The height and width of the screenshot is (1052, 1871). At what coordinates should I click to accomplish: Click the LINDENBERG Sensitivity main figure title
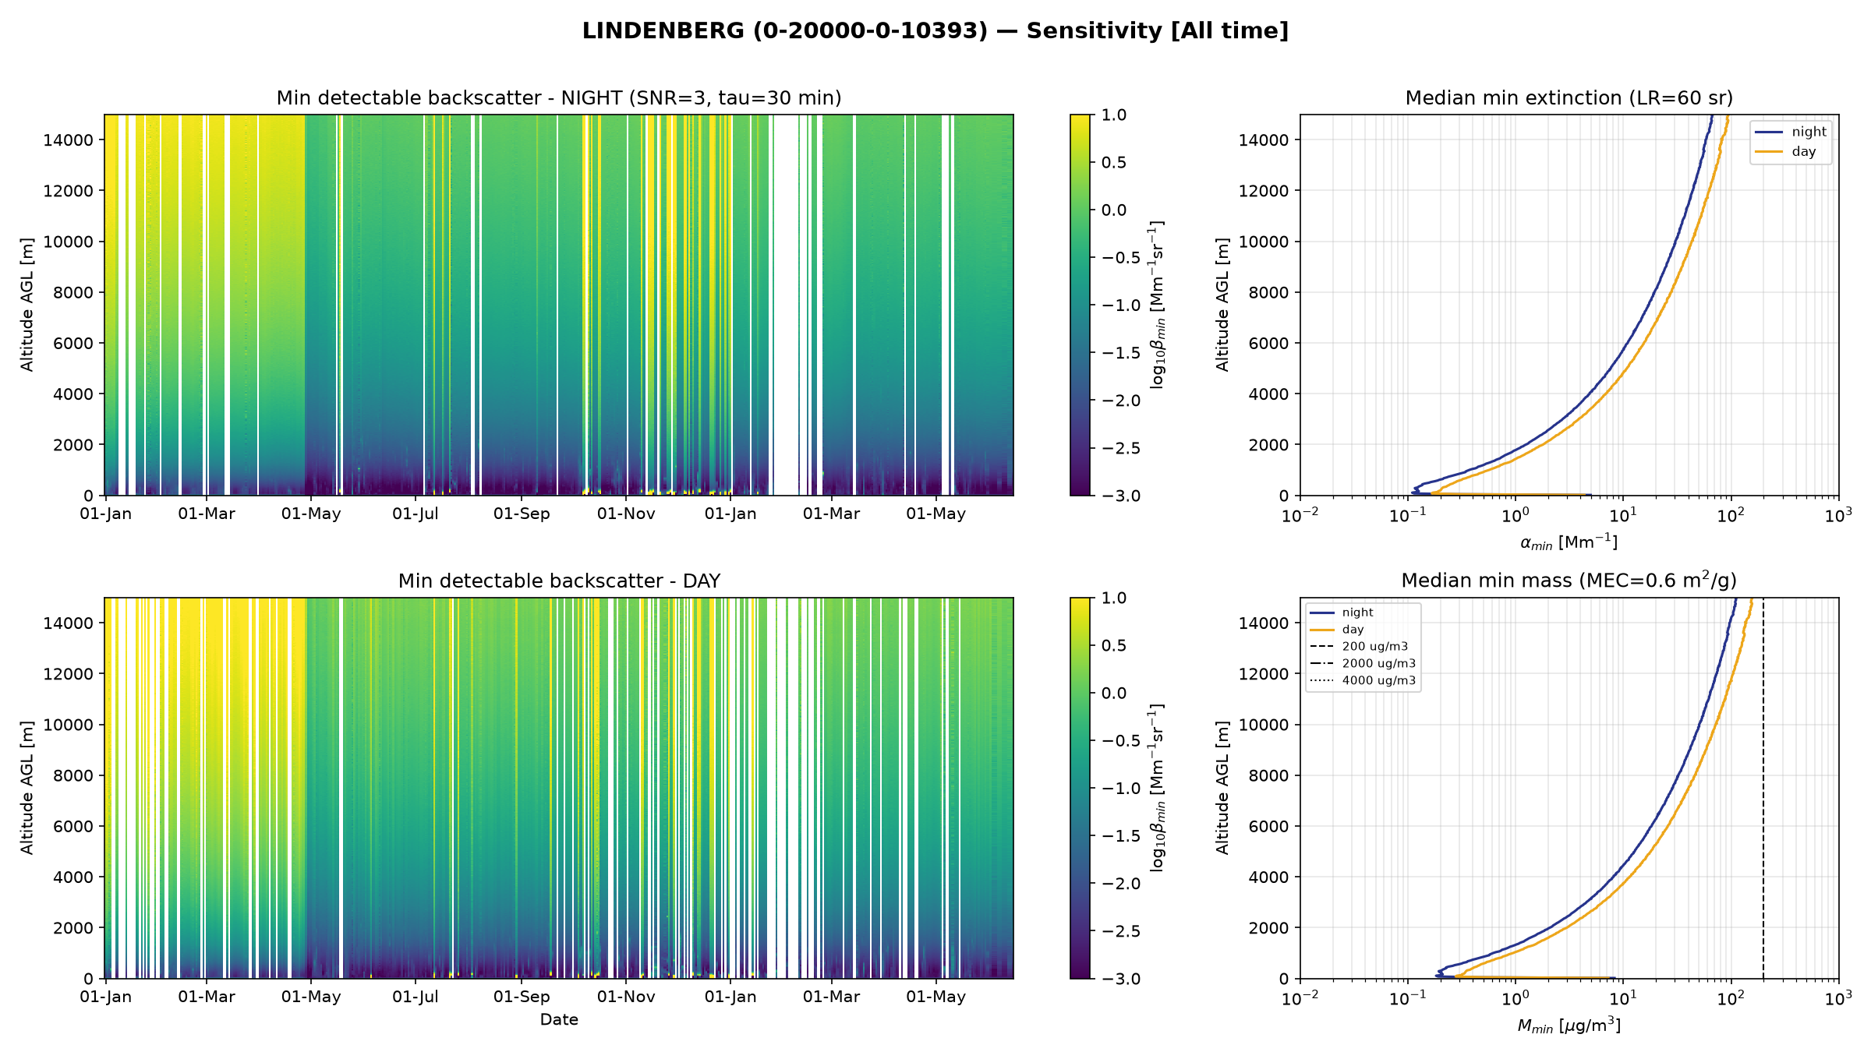click(935, 31)
